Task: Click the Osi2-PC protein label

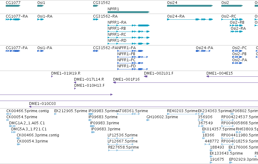Action: tap(240, 48)
